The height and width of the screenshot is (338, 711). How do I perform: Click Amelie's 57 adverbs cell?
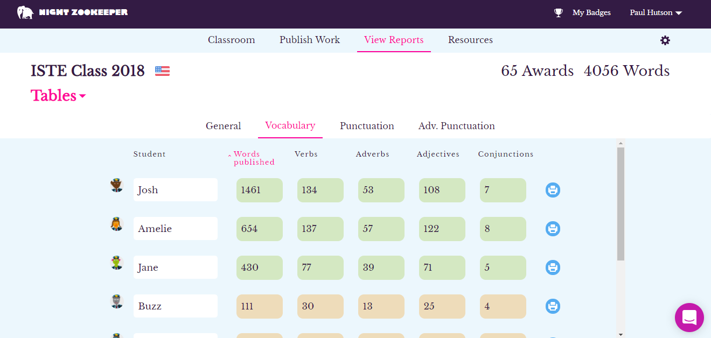click(381, 229)
